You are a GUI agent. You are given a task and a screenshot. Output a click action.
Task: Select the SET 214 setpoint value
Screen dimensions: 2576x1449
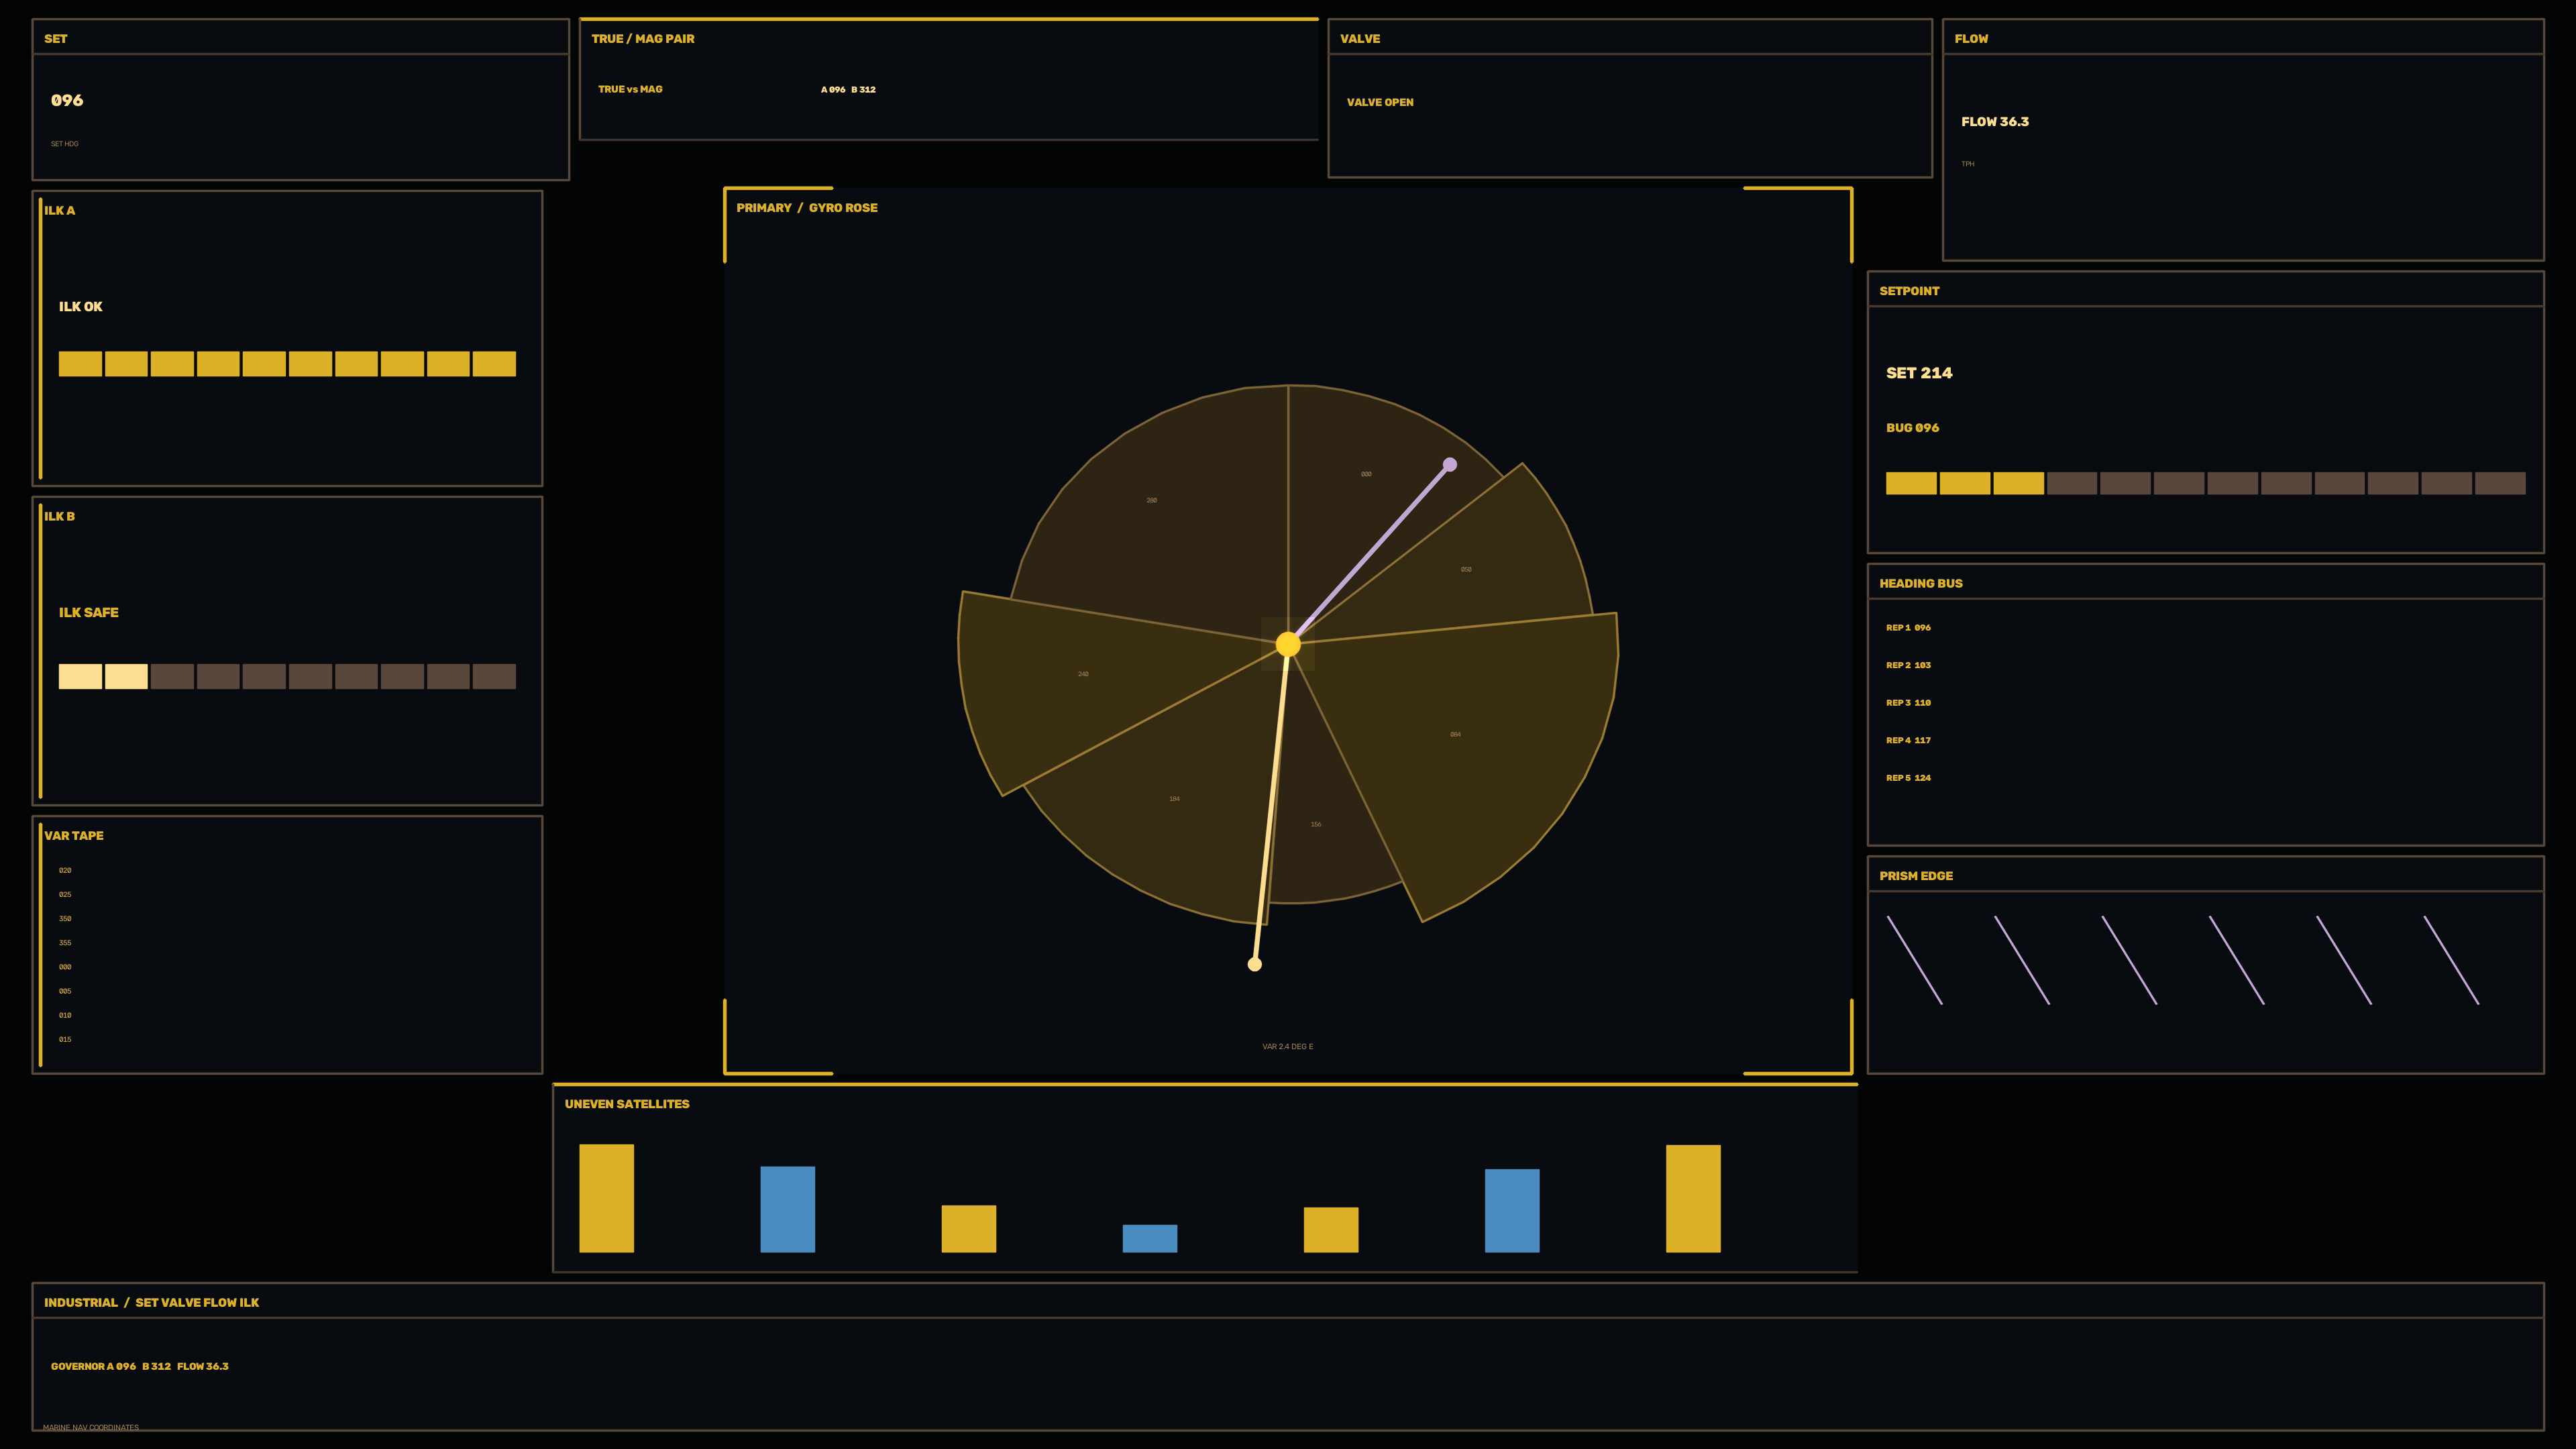1919,373
